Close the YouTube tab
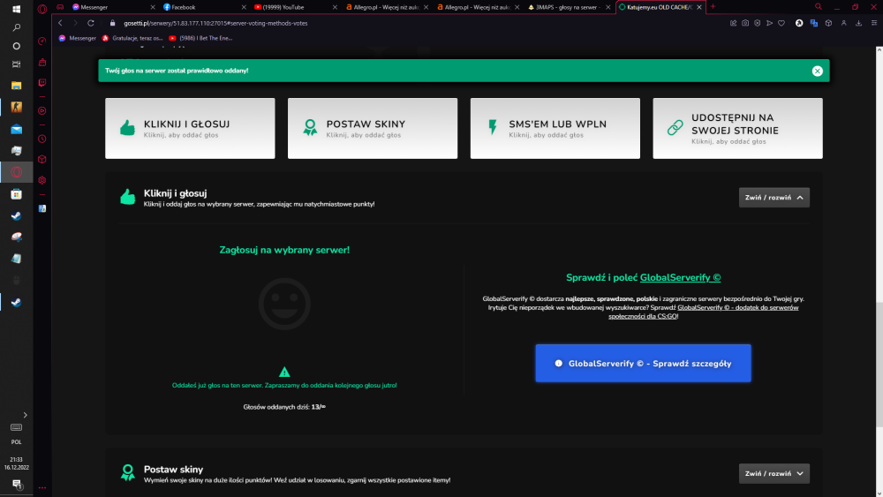This screenshot has width=883, height=497. [x=335, y=7]
